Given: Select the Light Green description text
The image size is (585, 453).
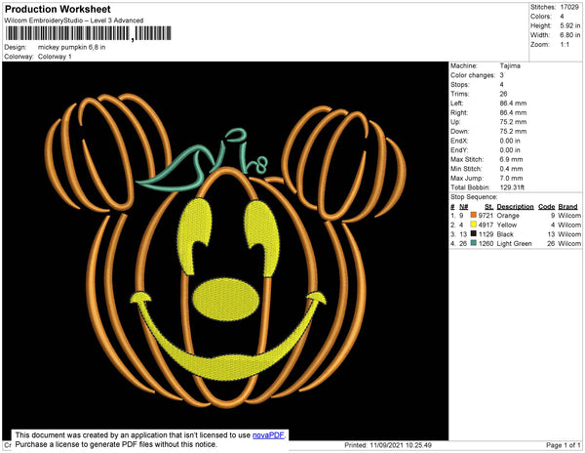Looking at the screenshot, I should click(514, 243).
